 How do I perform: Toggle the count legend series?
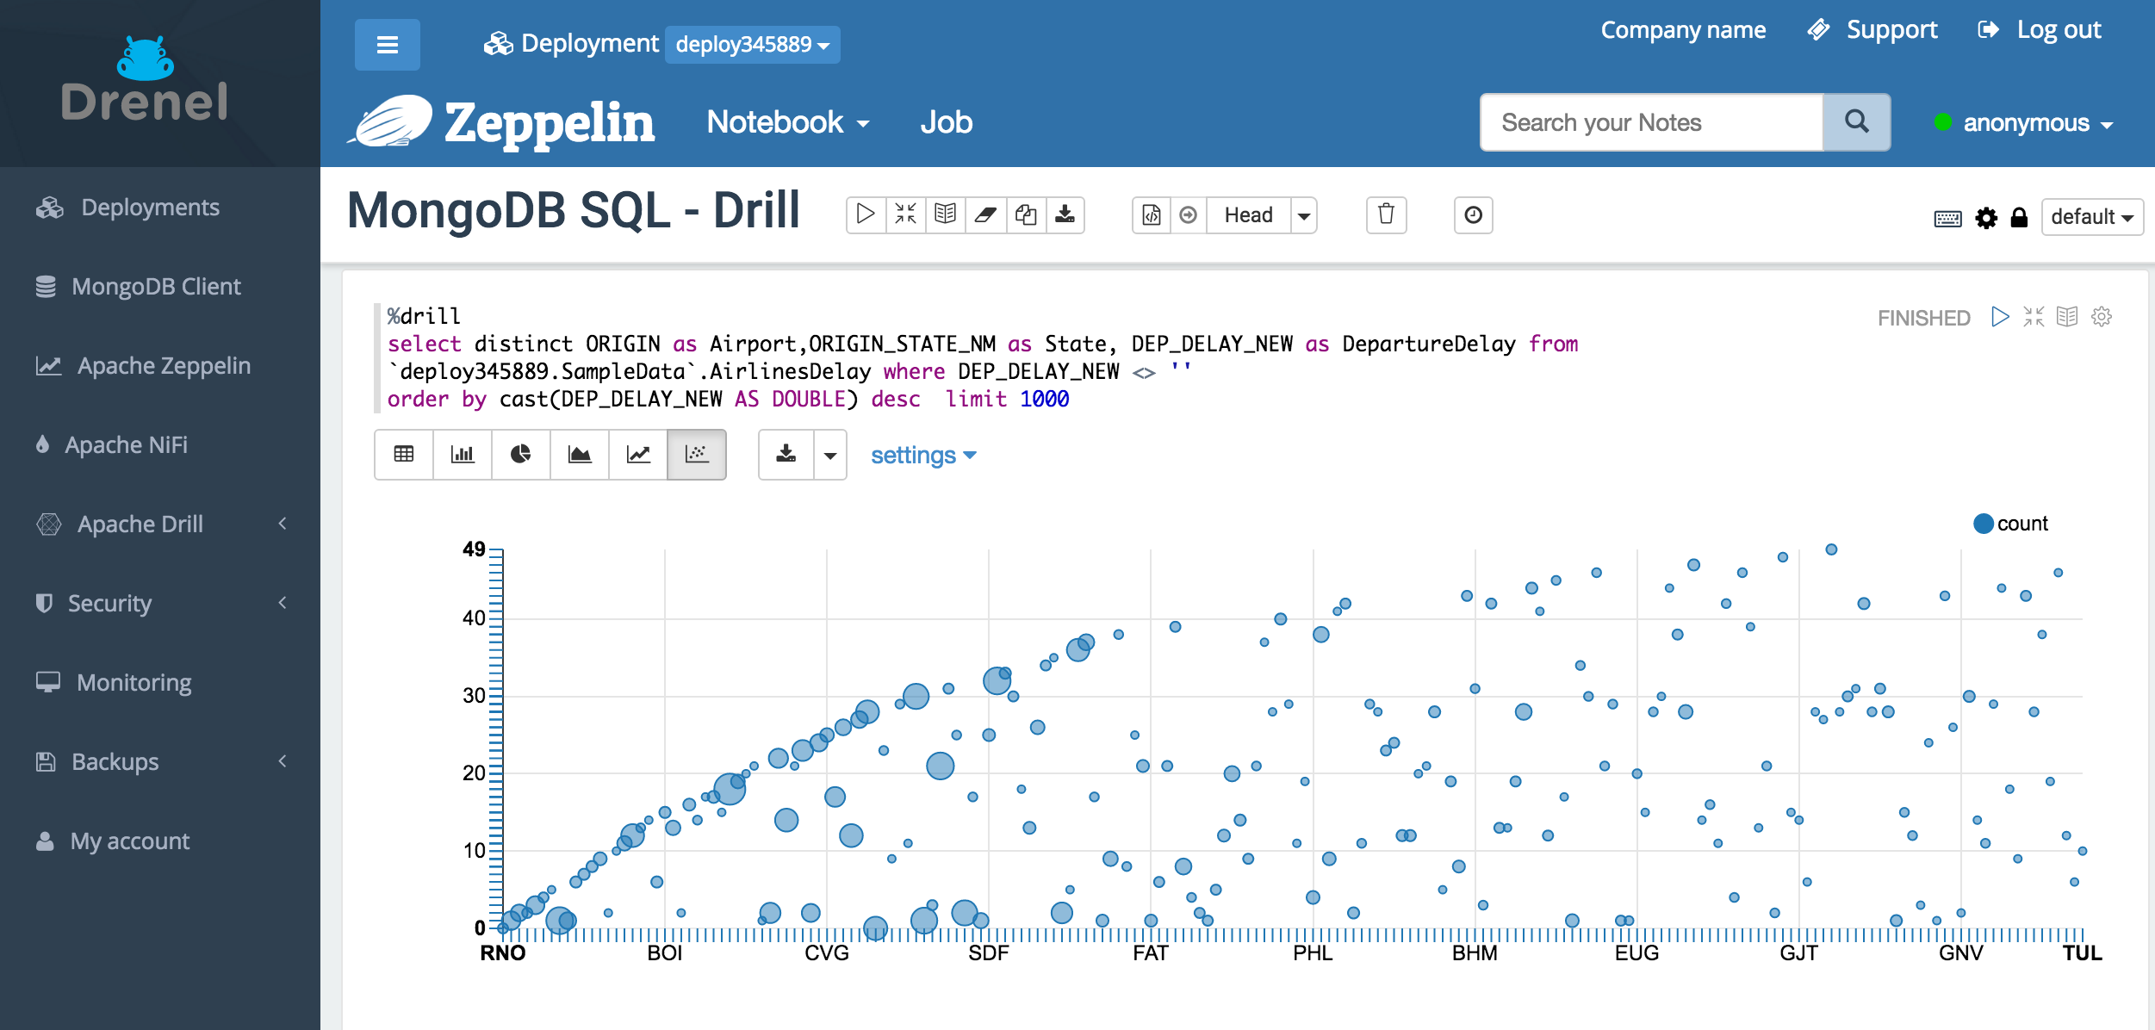point(2011,523)
